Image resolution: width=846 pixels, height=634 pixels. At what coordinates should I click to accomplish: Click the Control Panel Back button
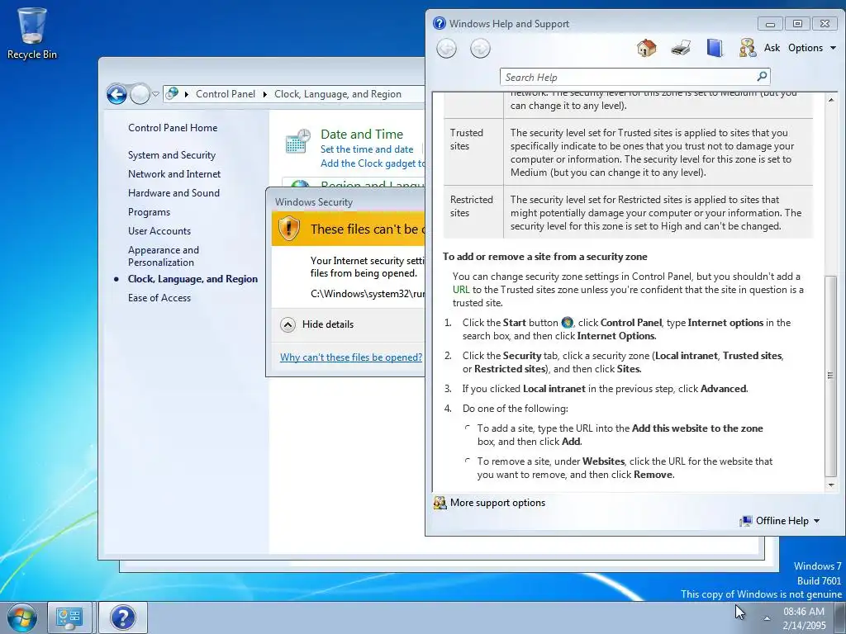[x=116, y=94]
